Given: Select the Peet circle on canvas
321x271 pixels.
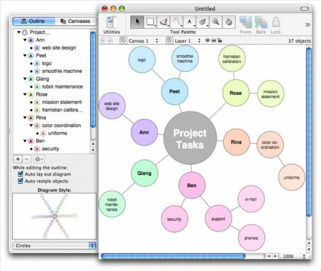Looking at the screenshot, I should click(x=174, y=92).
